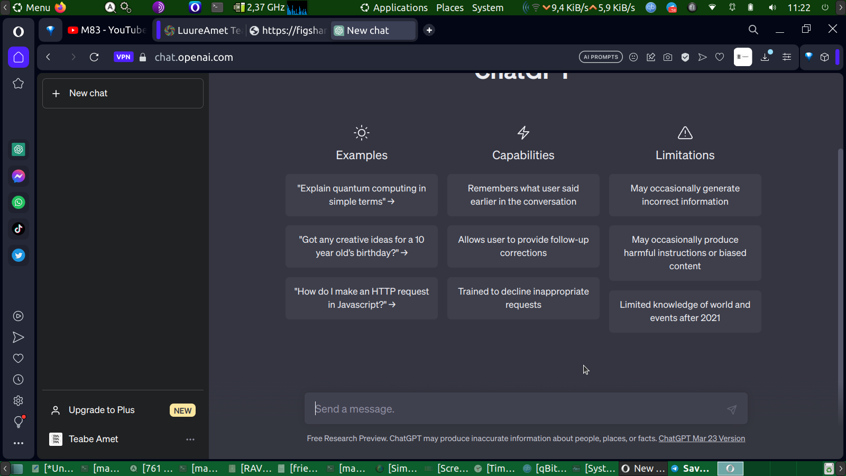Toggle the VPN badge in address bar
This screenshot has width=846, height=476.
click(124, 57)
